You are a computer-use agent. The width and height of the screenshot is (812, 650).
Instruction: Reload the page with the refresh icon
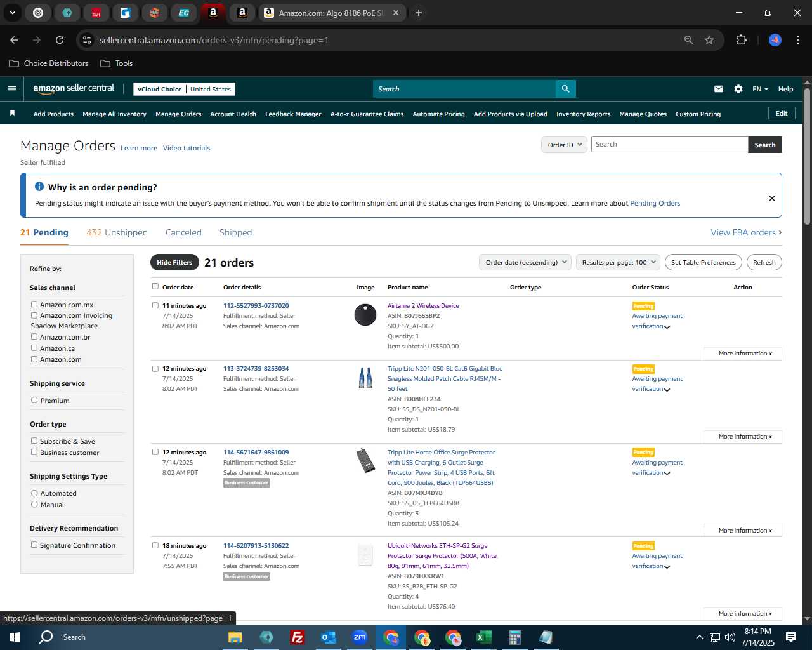[60, 40]
